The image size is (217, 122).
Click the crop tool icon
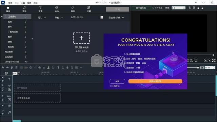(72, 67)
